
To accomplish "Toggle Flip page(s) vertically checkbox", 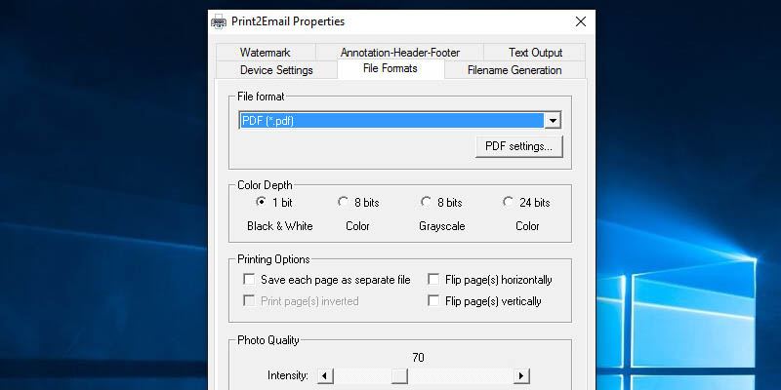I will (433, 301).
